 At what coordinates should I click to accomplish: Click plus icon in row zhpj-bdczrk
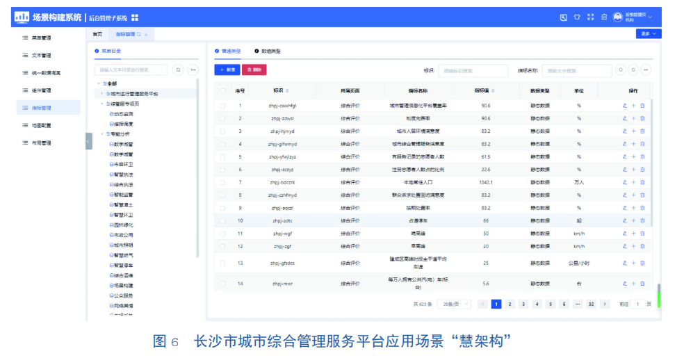tap(634, 182)
